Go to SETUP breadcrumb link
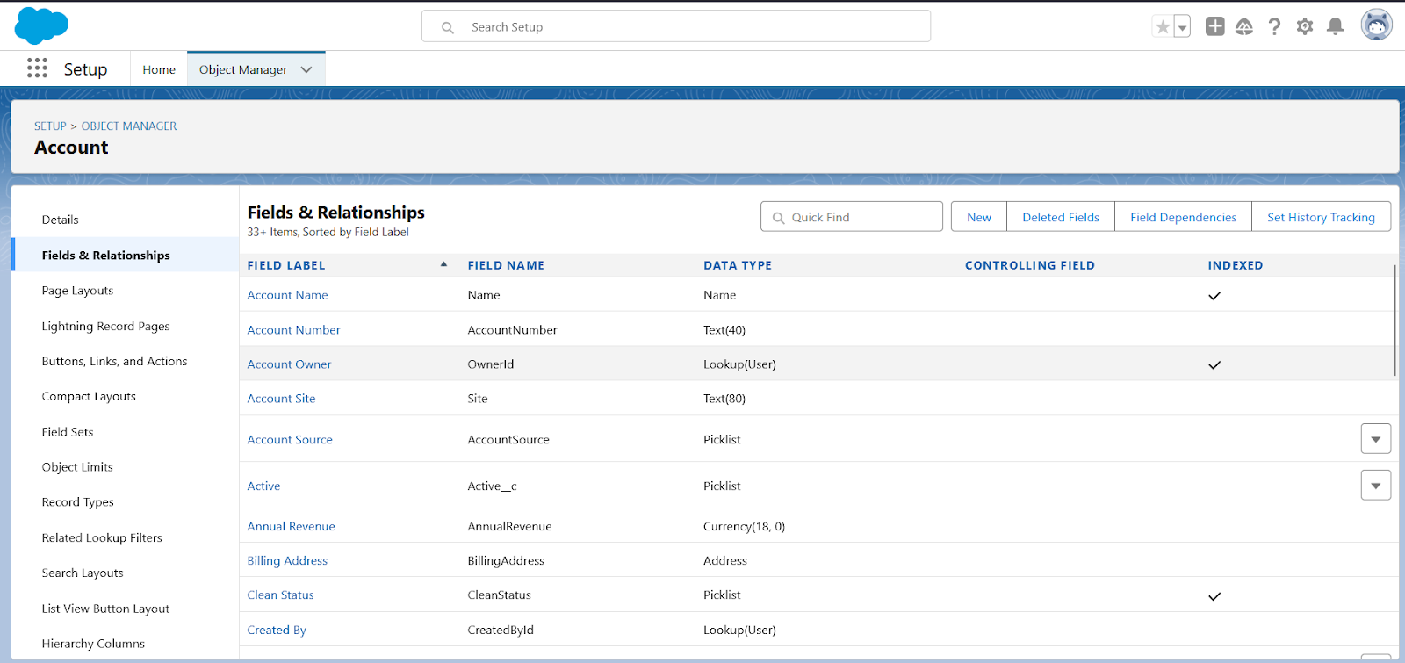 click(50, 126)
